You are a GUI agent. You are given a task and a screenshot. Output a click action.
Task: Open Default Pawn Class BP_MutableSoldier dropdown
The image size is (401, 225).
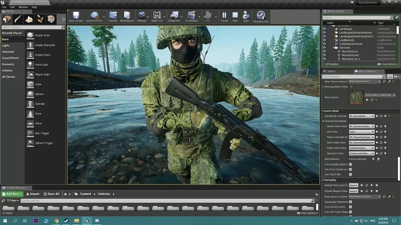(x=362, y=126)
